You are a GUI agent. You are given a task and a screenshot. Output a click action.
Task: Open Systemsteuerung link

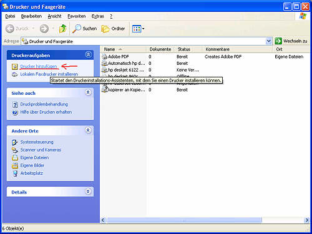click(x=37, y=142)
